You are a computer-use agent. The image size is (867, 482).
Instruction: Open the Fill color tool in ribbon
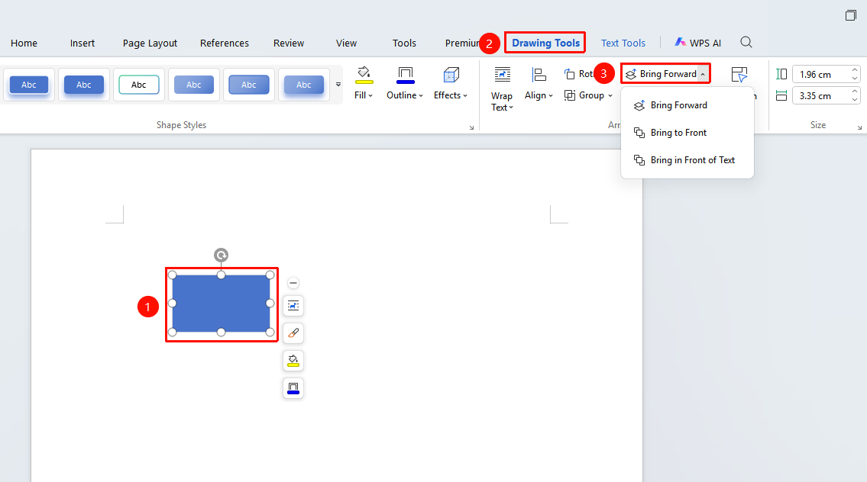point(364,83)
